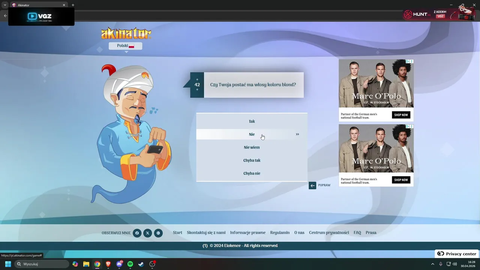Open Discord from the taskbar
Screen dimensions: 480x270
point(119,264)
